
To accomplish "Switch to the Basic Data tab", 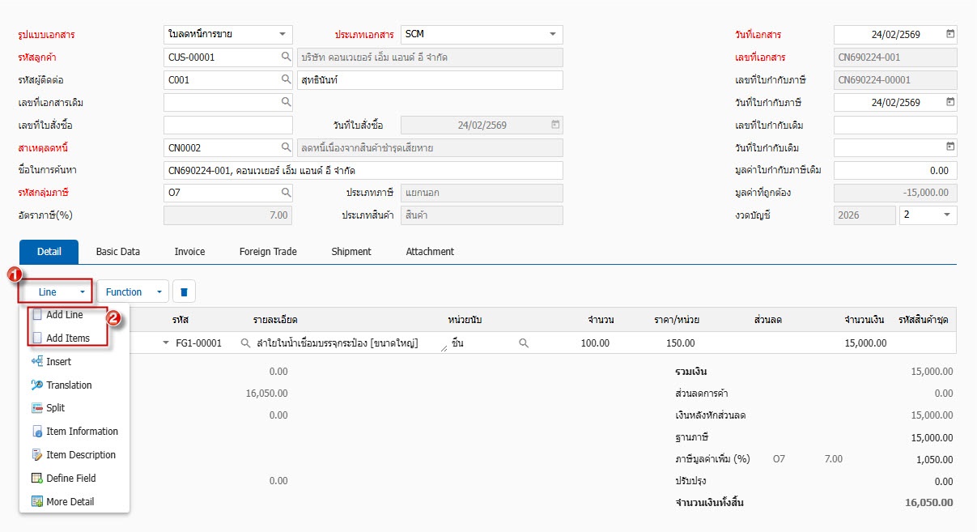I will tap(118, 252).
